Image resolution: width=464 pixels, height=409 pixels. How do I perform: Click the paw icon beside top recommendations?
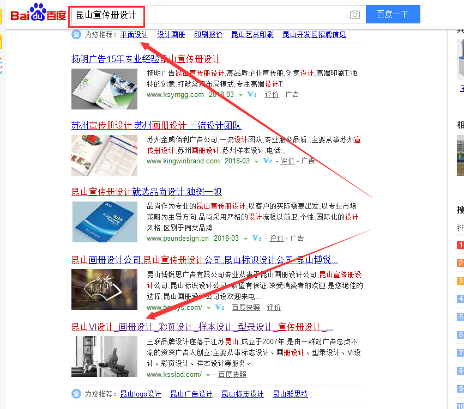(x=76, y=34)
